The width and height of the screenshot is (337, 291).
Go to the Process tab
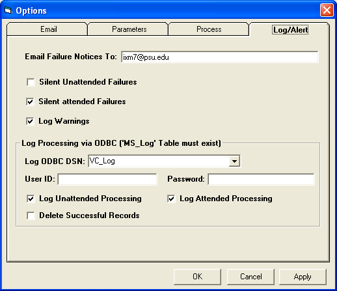coord(209,29)
